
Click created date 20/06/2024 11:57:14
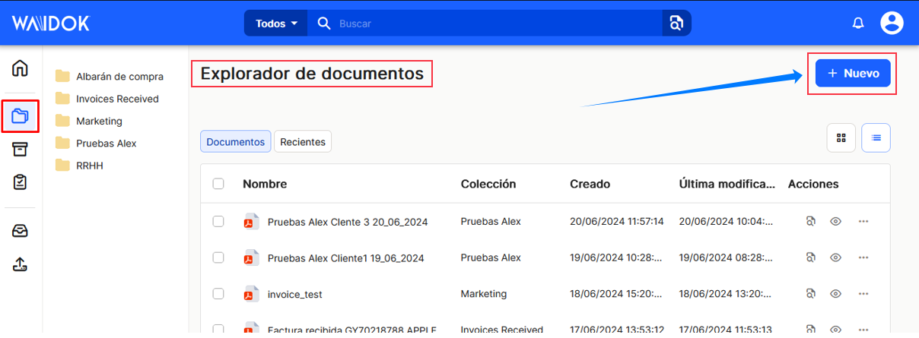pos(617,221)
